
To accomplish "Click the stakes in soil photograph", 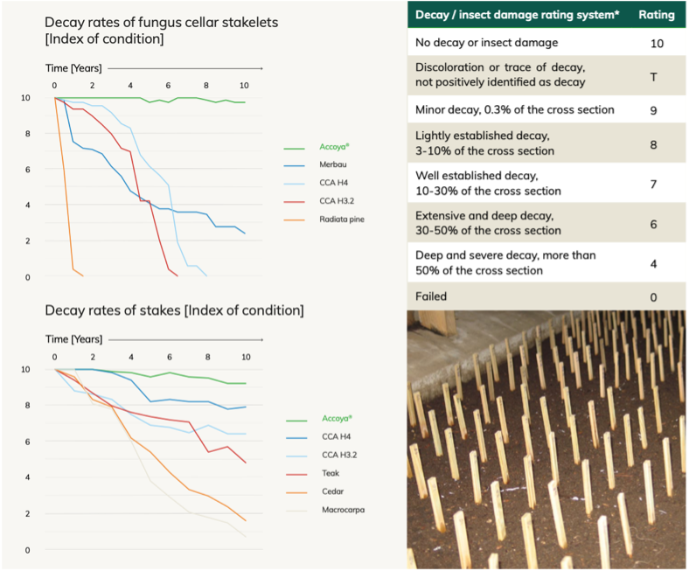I will coord(546,440).
